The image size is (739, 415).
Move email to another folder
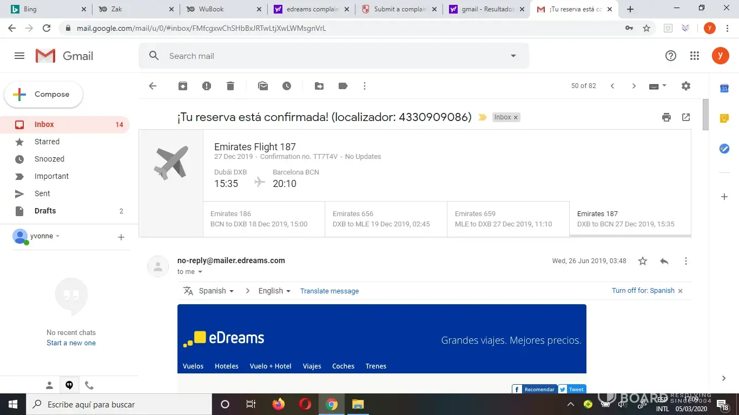(319, 86)
